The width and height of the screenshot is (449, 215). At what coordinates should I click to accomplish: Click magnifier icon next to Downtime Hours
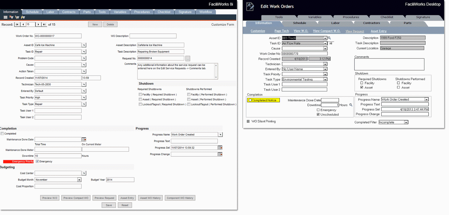coord(351,105)
